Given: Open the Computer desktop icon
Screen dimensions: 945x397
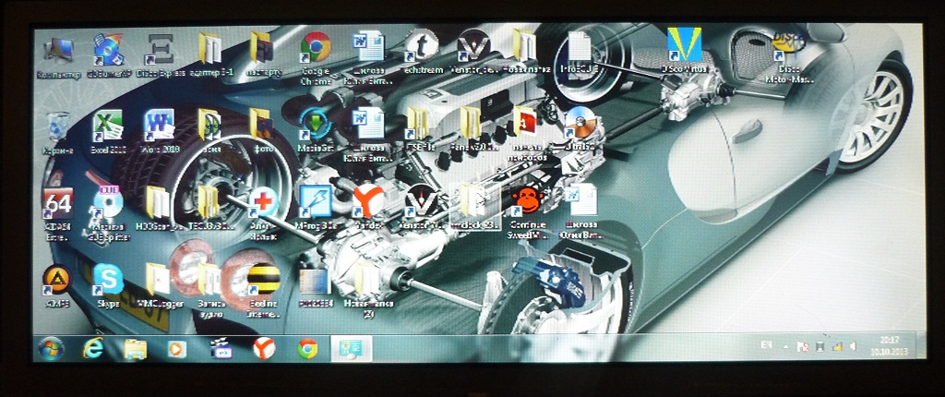Looking at the screenshot, I should coord(57,51).
